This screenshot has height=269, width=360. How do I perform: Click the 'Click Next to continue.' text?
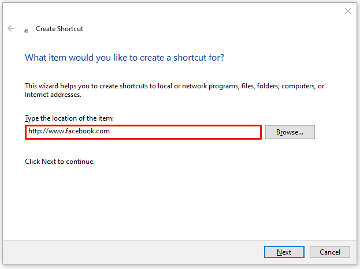pyautogui.click(x=60, y=162)
